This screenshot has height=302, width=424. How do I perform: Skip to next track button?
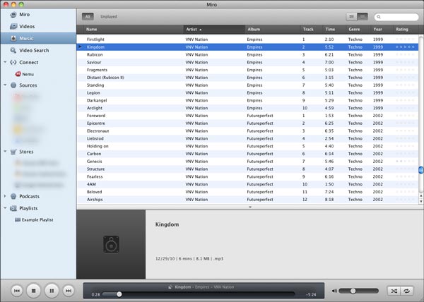coord(69,291)
